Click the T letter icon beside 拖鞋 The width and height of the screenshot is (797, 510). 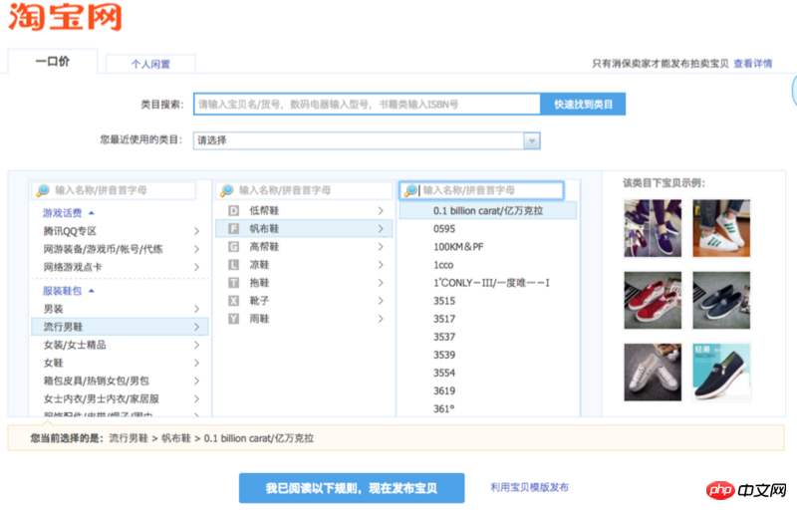coord(233,283)
